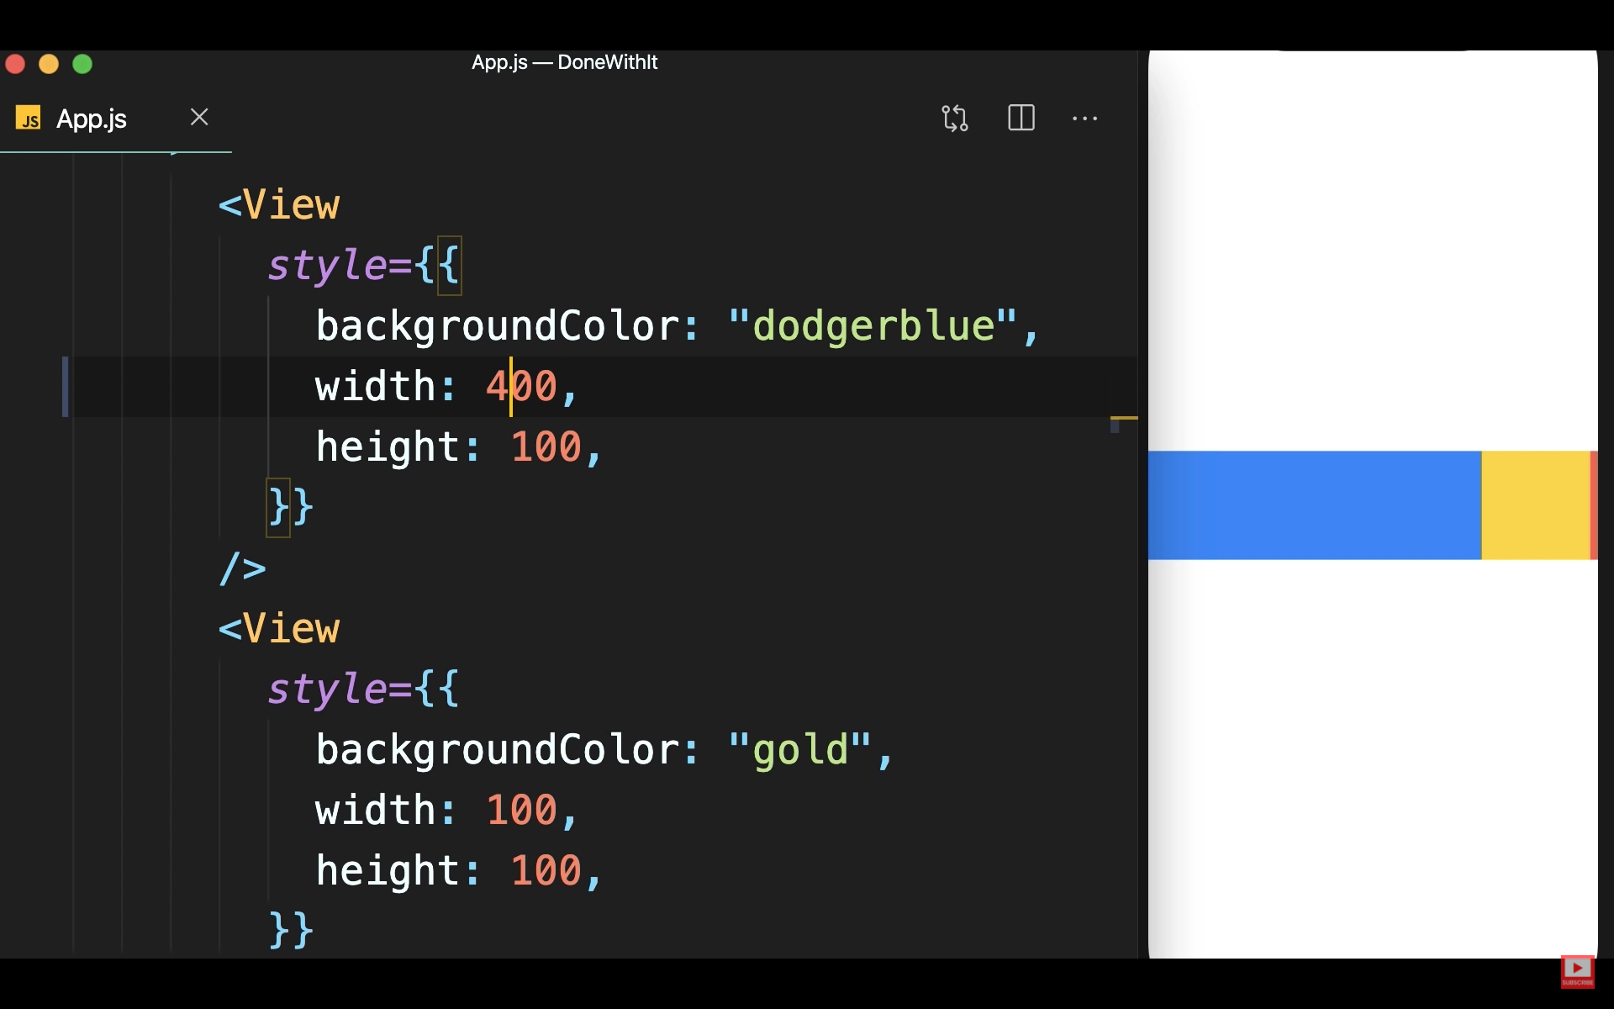Click the "dodgerblue" string in code
The width and height of the screenshot is (1614, 1009).
873,326
